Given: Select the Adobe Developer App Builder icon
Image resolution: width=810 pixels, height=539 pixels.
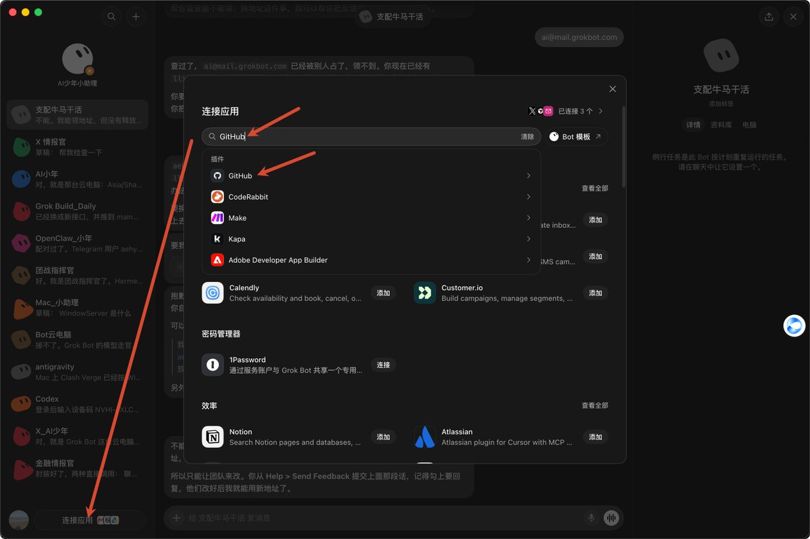Looking at the screenshot, I should pos(217,260).
